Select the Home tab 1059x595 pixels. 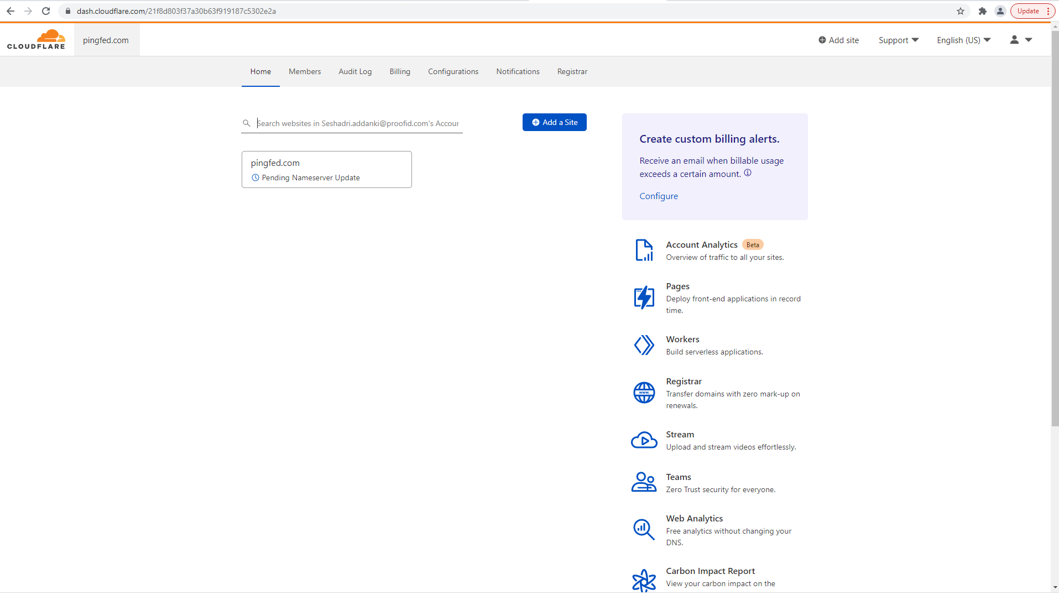click(x=260, y=71)
